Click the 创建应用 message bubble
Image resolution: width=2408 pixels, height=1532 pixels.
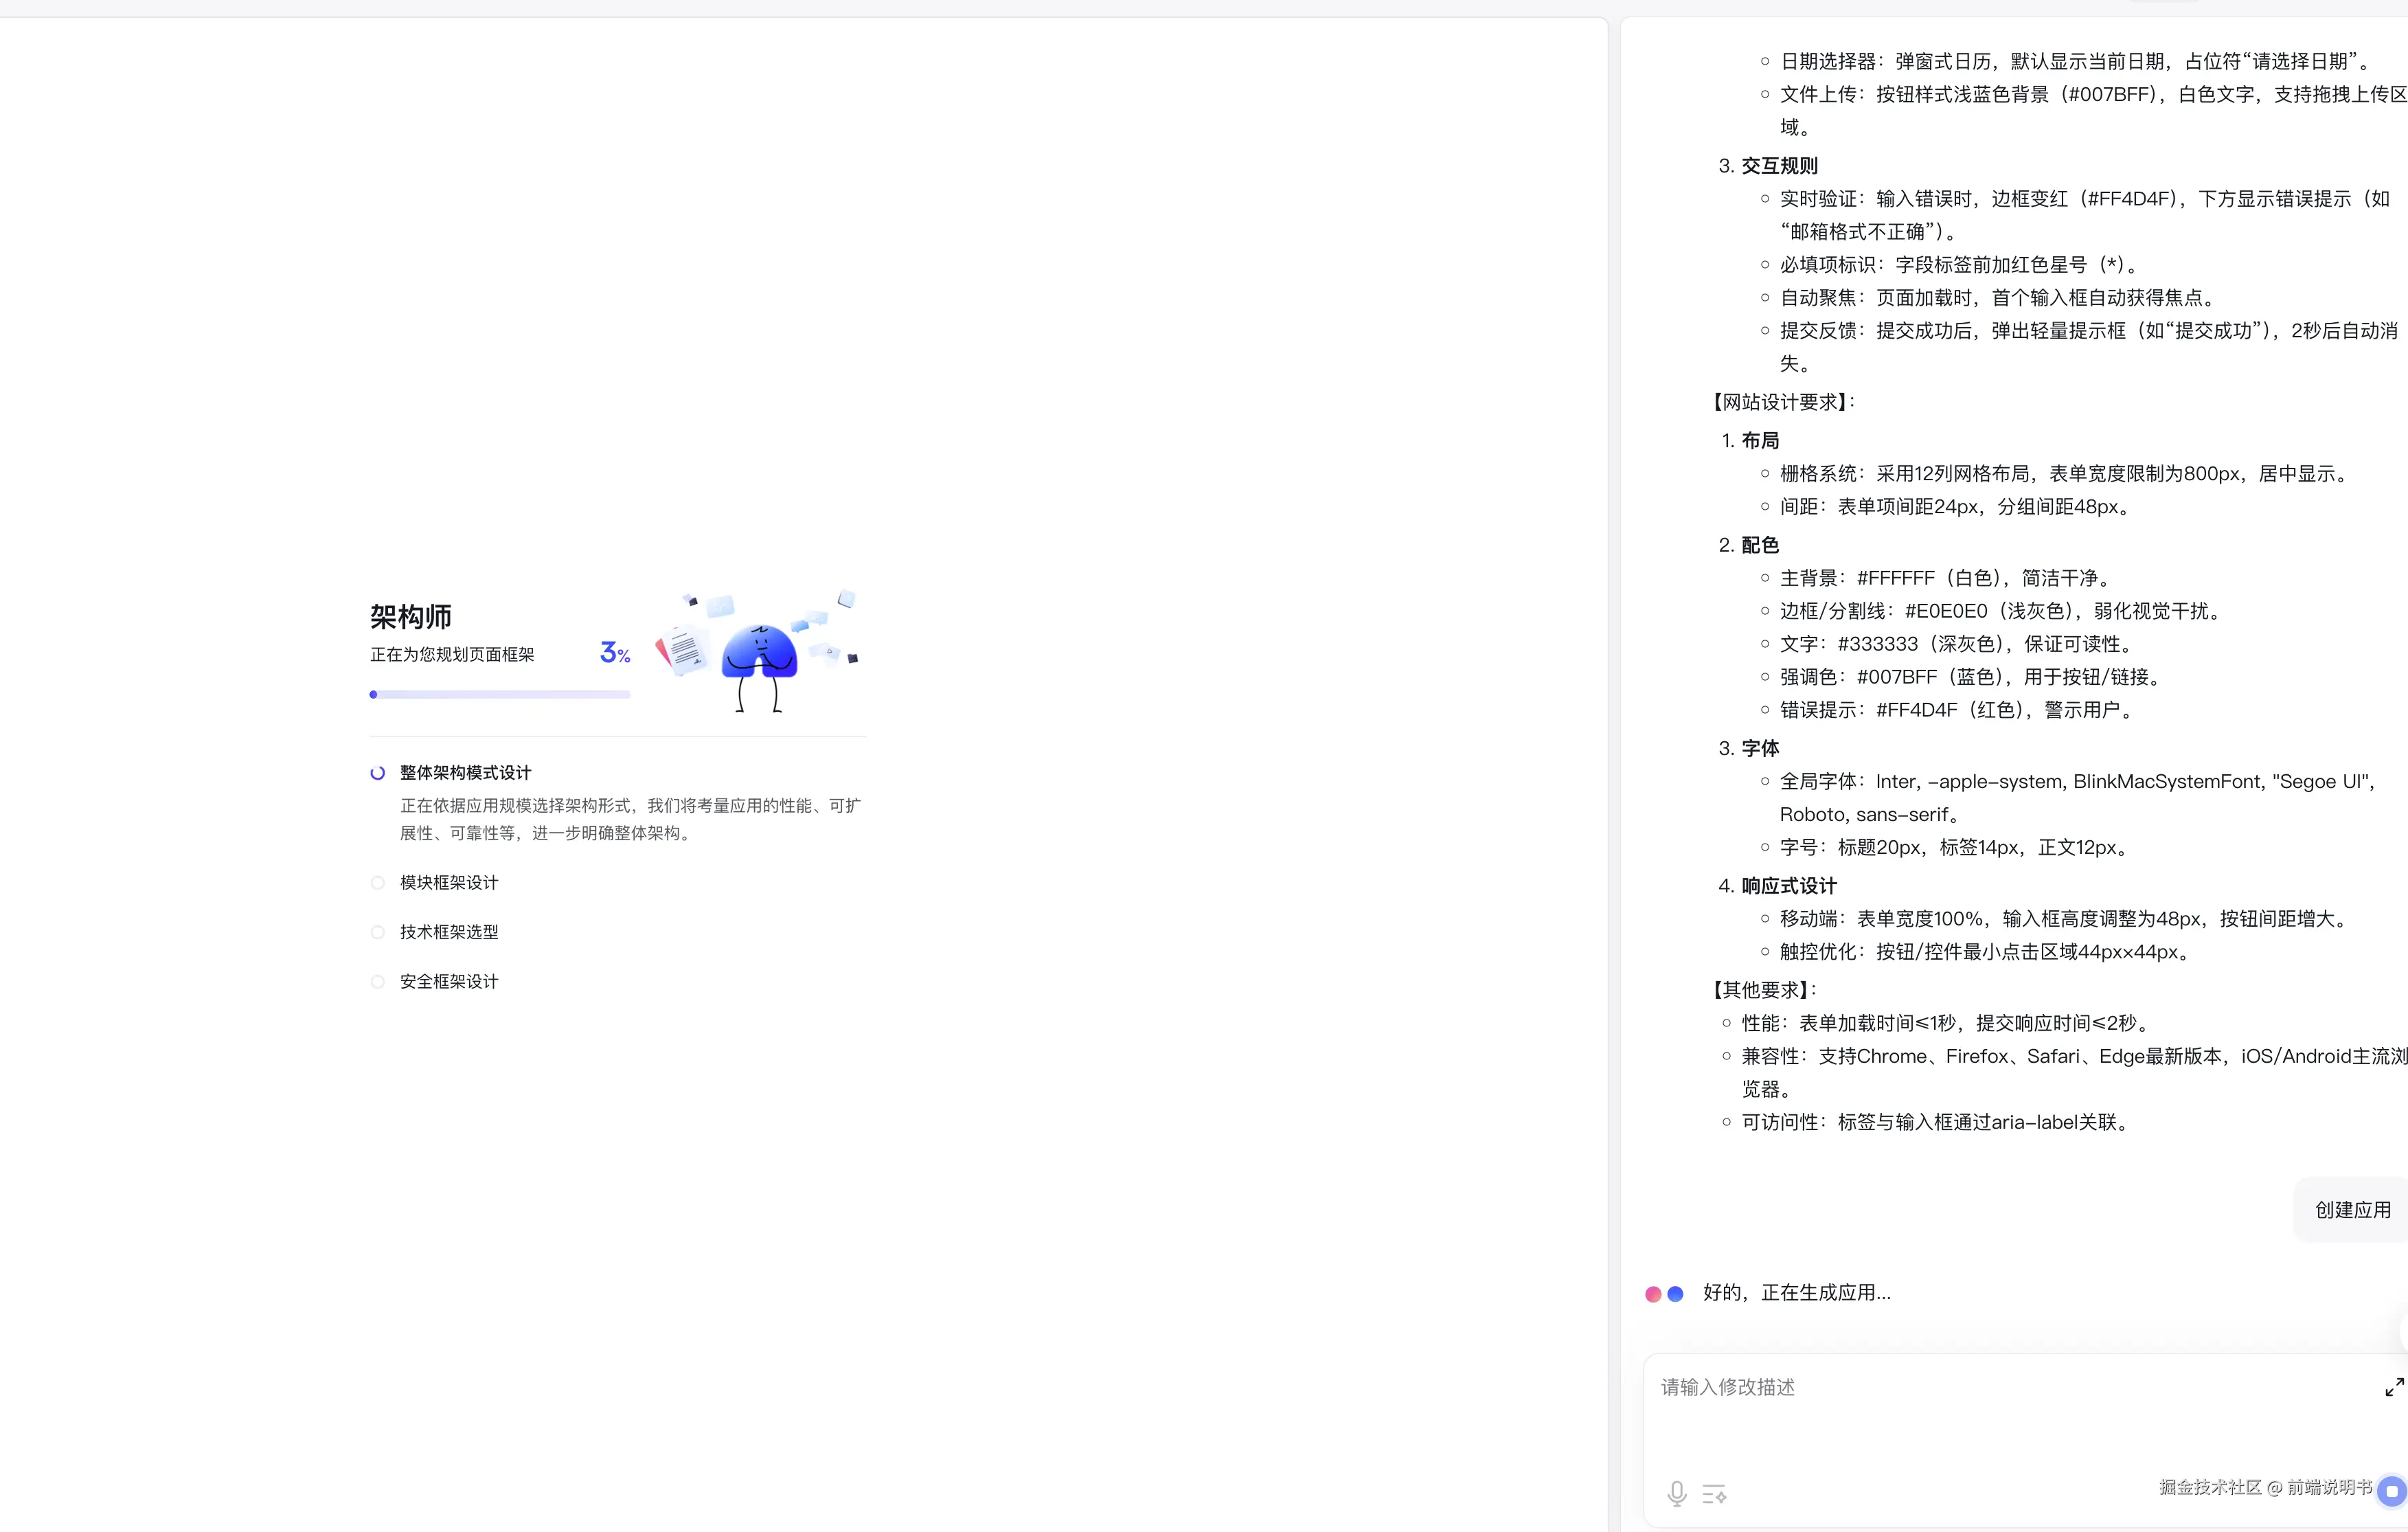coord(2352,1210)
